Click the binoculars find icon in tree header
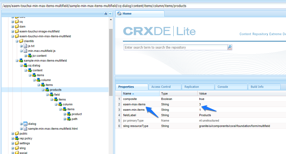This screenshot has height=154, width=286. (106, 14)
